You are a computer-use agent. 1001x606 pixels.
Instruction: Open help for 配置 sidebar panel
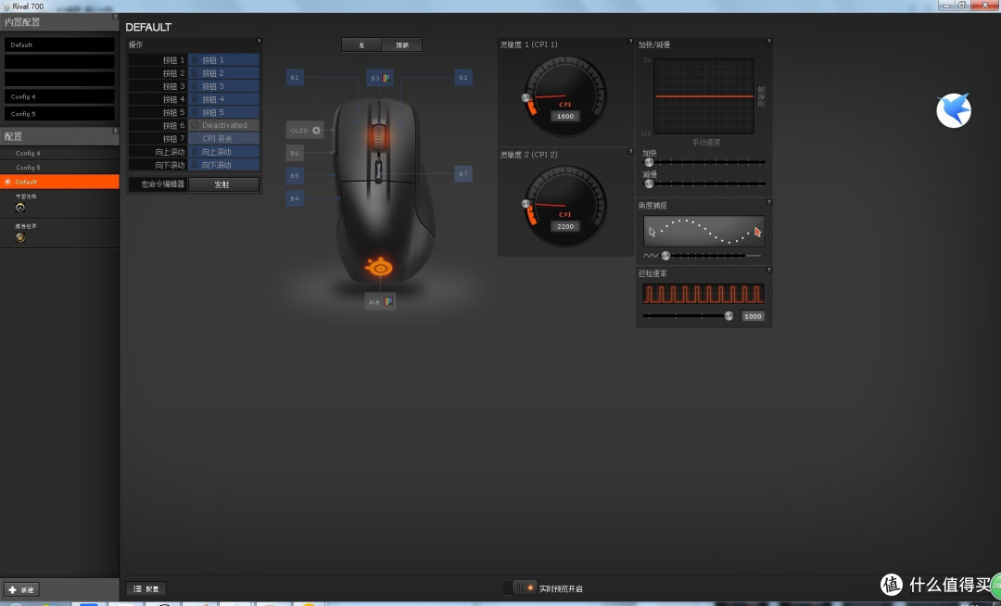pyautogui.click(x=115, y=131)
